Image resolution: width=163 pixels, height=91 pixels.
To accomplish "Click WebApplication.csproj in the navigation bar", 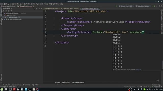I will click(x=25, y=6).
